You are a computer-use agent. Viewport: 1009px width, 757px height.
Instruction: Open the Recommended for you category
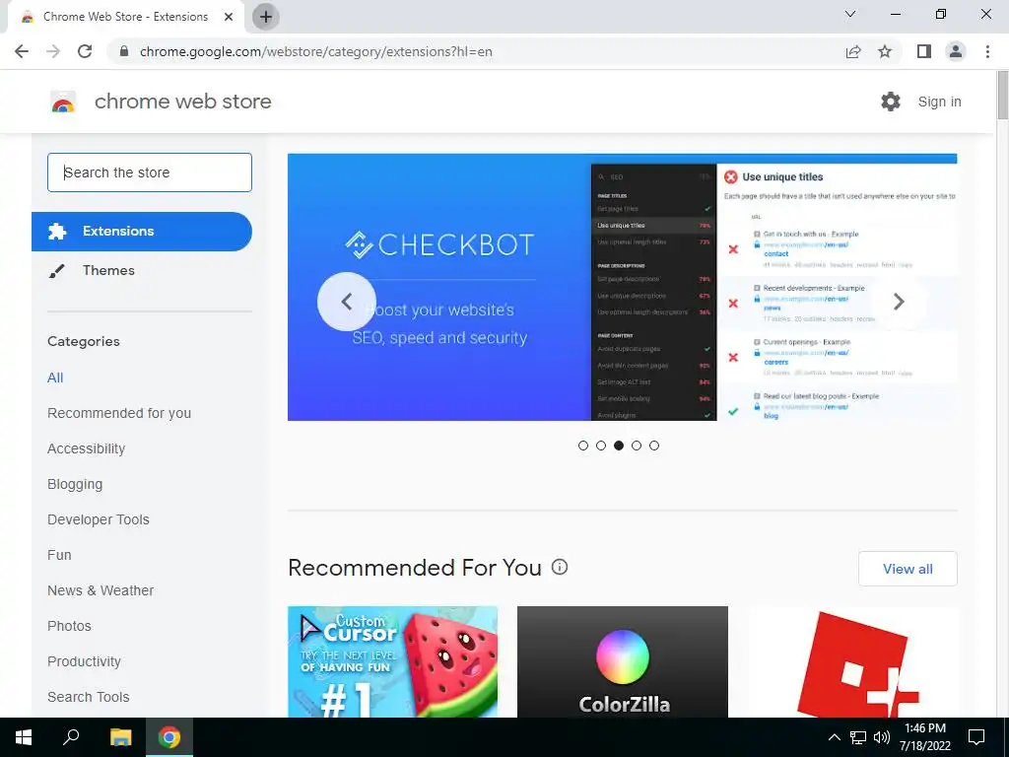[x=119, y=413]
